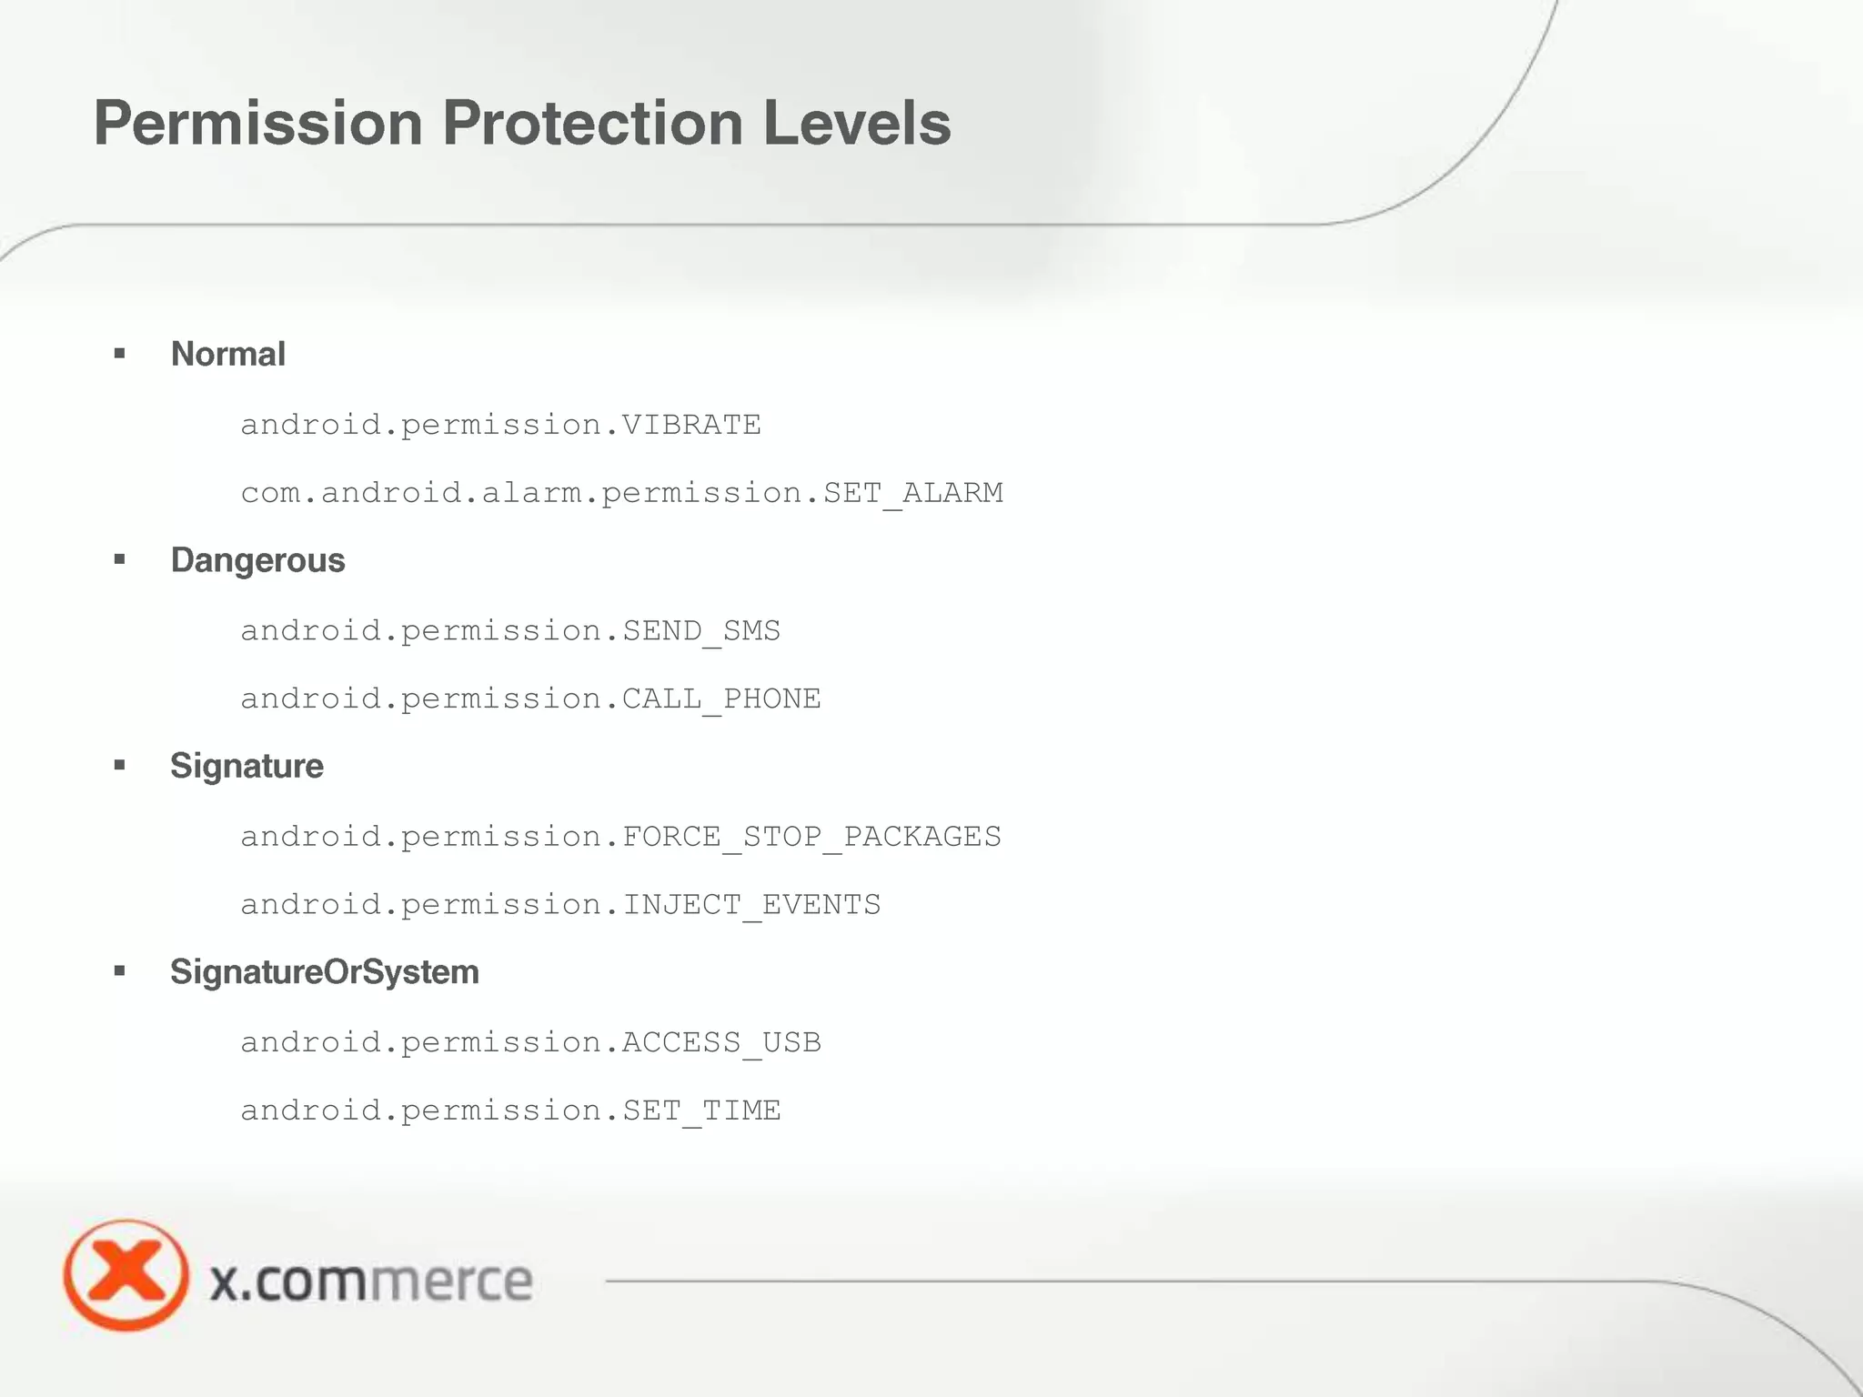1863x1397 pixels.
Task: Select the Normal heading
Action: 227,354
